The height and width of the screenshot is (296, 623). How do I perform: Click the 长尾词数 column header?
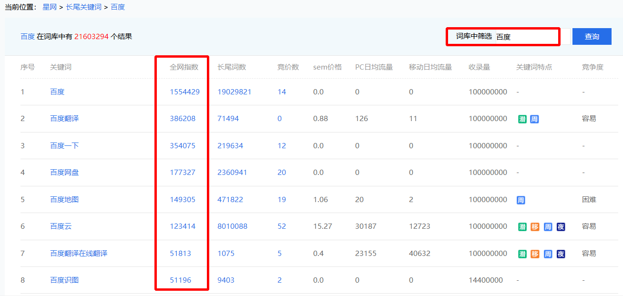[232, 67]
